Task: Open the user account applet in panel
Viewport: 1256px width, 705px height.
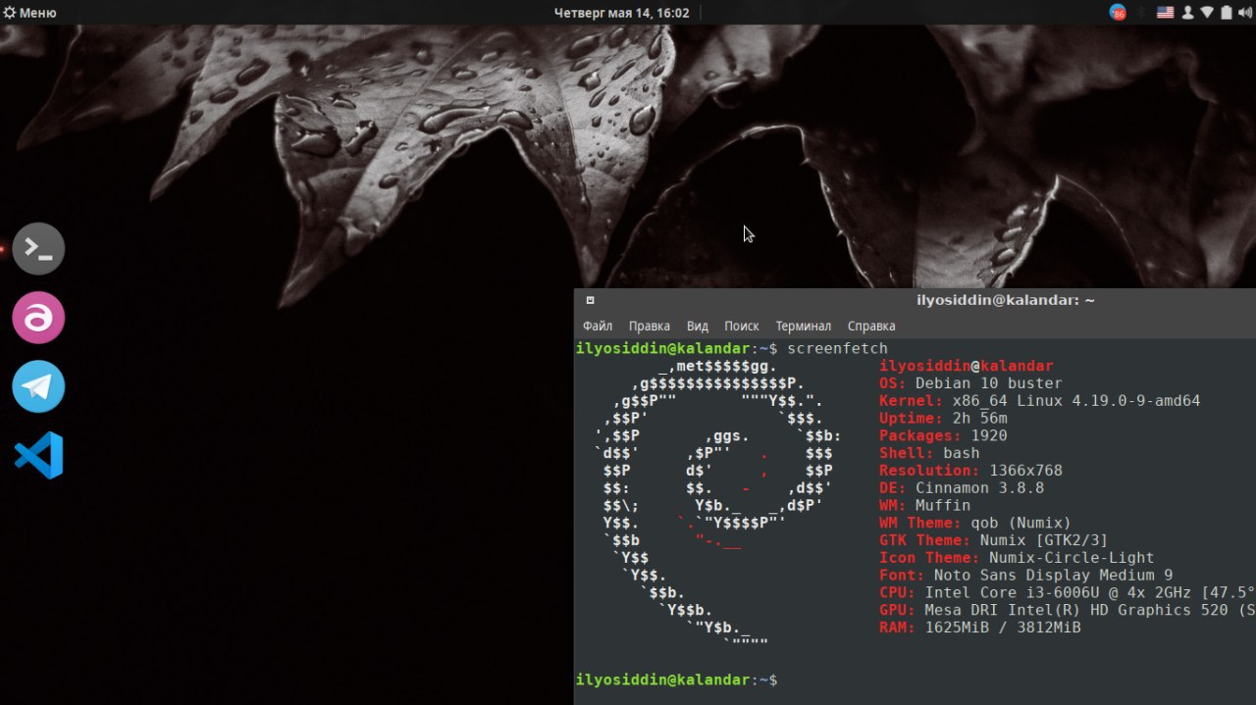Action: tap(1187, 13)
